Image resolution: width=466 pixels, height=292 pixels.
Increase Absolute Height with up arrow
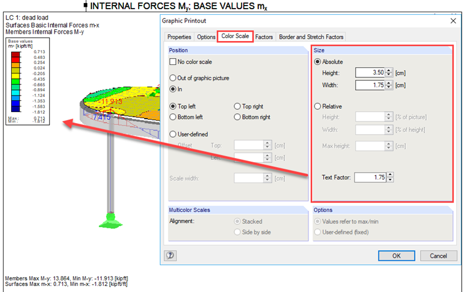click(x=389, y=70)
